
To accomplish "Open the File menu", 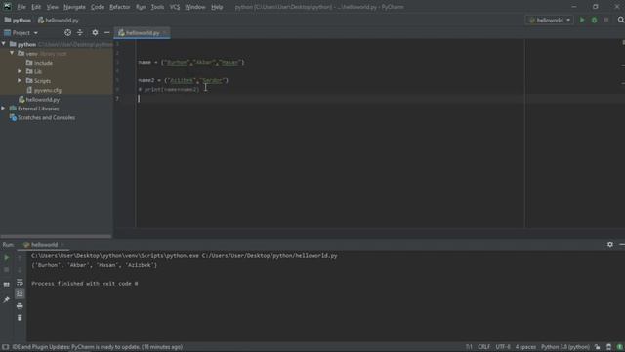I will click(21, 7).
